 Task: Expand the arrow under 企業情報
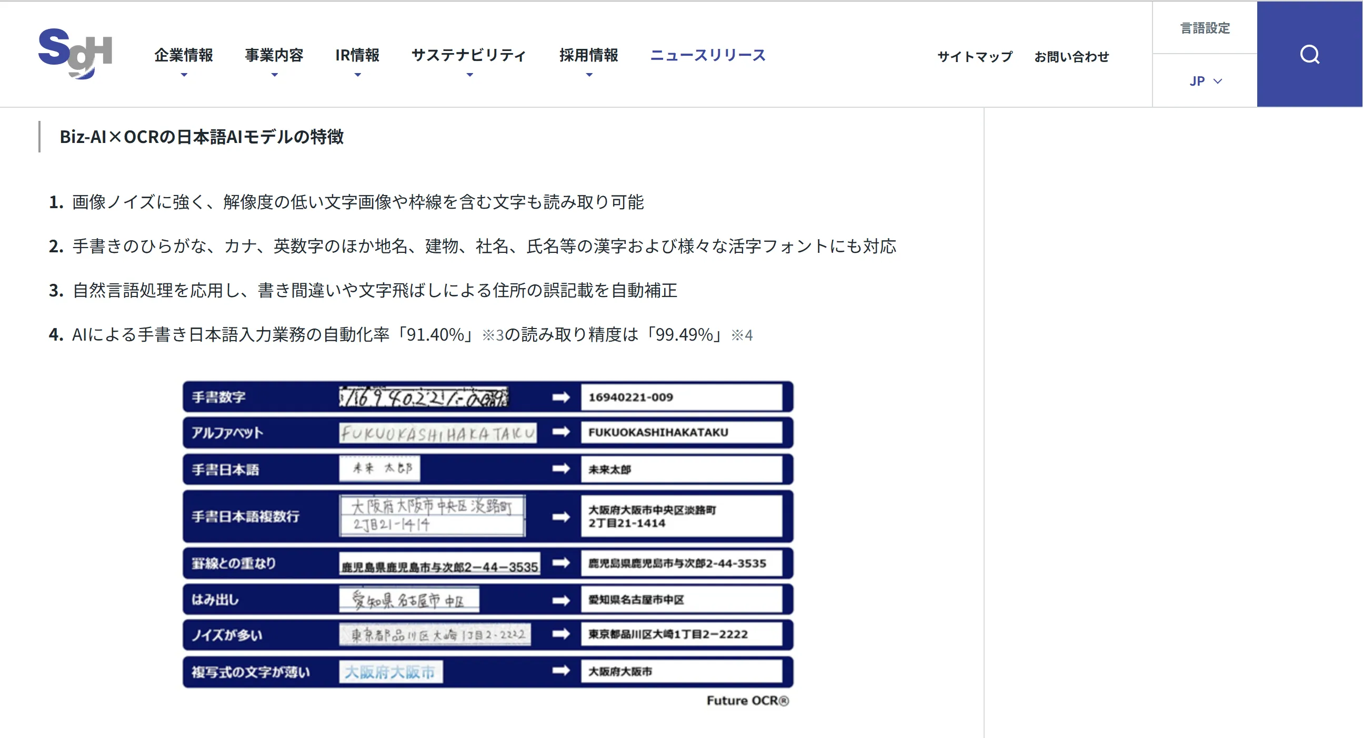[x=184, y=75]
